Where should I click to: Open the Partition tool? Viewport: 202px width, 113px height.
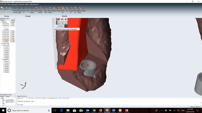tap(75, 9)
